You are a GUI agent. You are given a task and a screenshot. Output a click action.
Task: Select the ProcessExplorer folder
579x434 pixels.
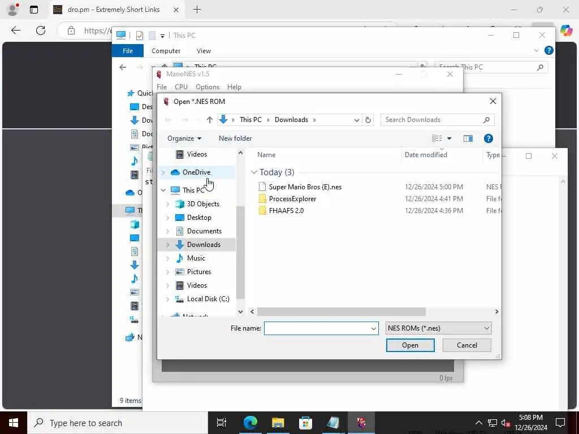[292, 198]
